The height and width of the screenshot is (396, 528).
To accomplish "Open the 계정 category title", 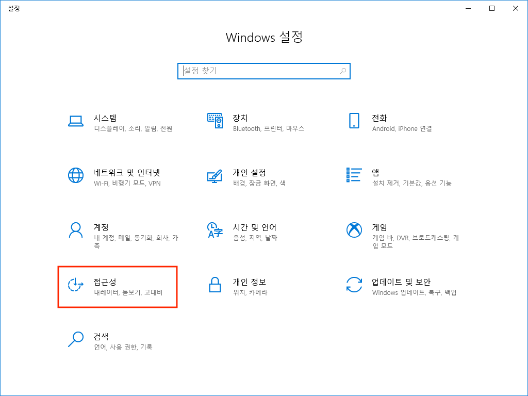I will pos(101,227).
